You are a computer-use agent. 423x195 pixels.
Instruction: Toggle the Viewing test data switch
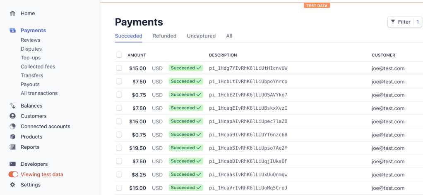pos(13,174)
